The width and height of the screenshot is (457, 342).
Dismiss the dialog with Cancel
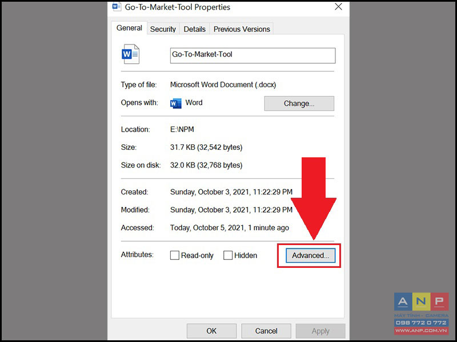(x=266, y=331)
